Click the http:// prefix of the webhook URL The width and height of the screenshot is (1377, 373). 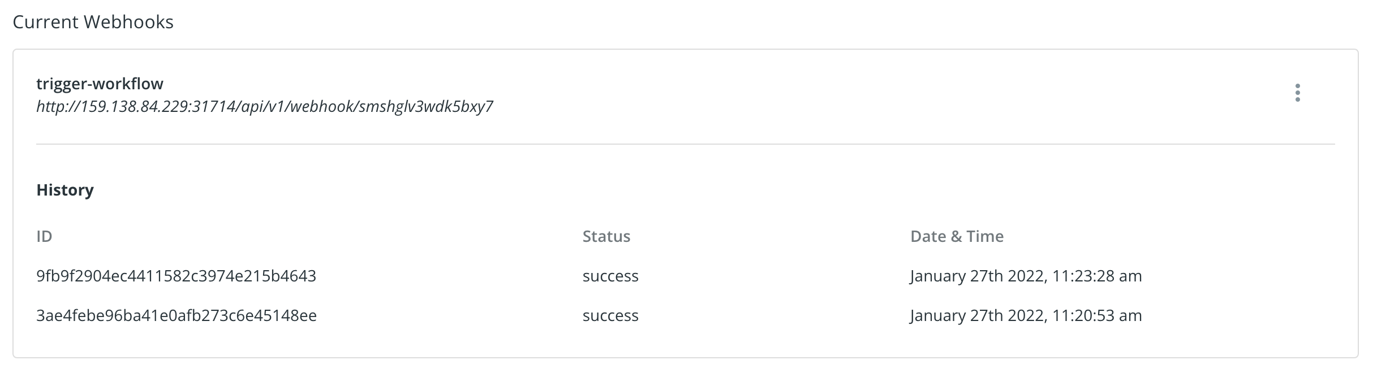(58, 106)
